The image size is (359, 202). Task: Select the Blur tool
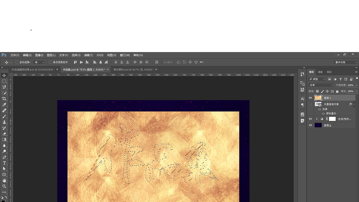click(x=4, y=146)
